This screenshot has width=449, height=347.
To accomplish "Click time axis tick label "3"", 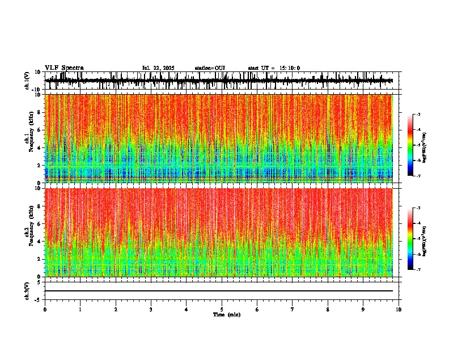I will pyautogui.click(x=151, y=310).
